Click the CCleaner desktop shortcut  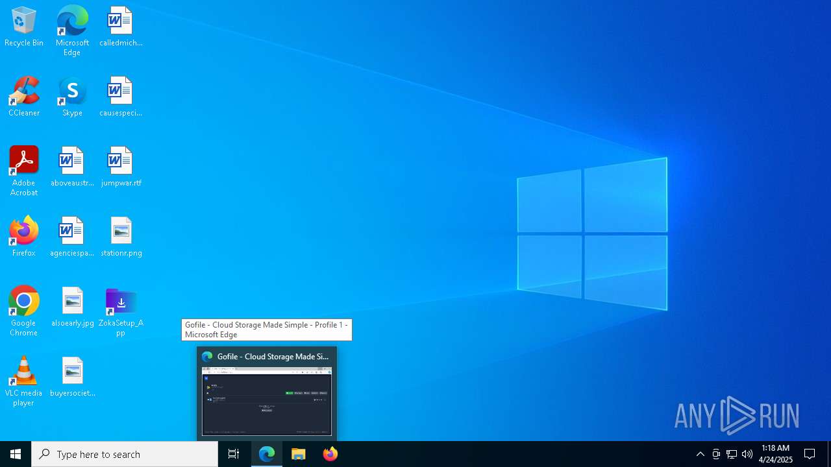coord(24,97)
